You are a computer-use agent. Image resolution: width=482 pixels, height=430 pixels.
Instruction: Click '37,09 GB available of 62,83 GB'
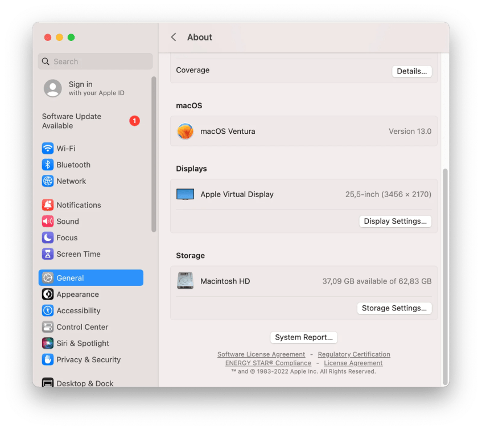[377, 281]
